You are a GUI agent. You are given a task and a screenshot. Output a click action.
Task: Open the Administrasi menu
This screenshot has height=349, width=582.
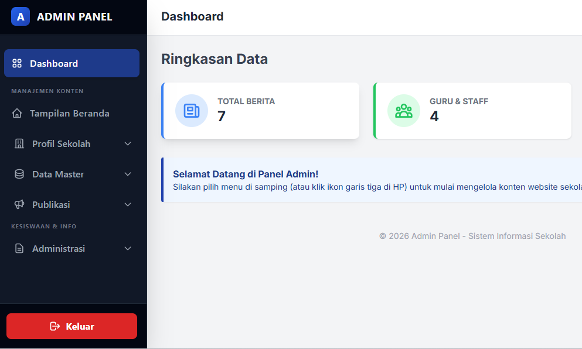tap(72, 248)
